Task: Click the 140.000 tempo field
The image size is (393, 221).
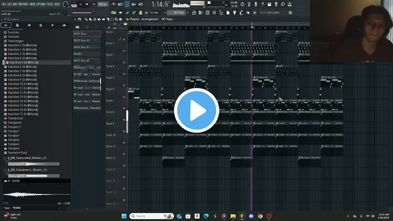Action: [x=103, y=5]
